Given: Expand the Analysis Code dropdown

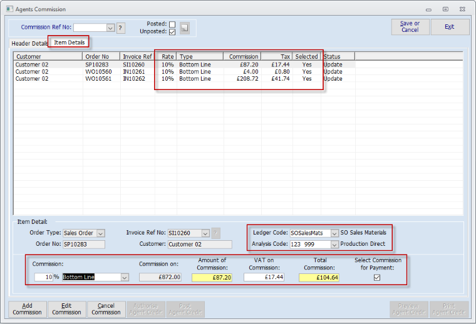Looking at the screenshot, I should coord(334,244).
